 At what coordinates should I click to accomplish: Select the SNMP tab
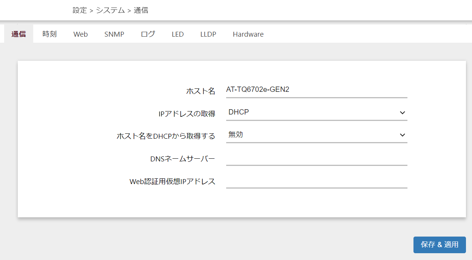(114, 34)
